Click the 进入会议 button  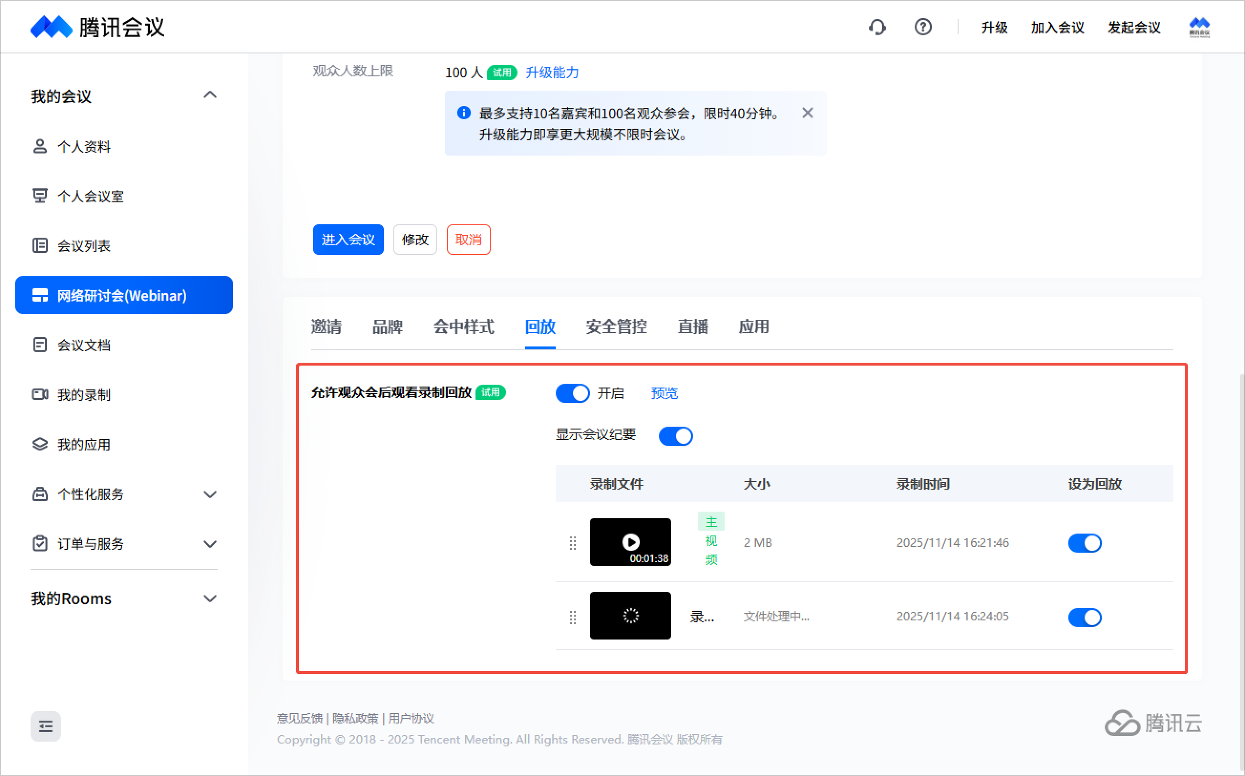[x=348, y=240]
